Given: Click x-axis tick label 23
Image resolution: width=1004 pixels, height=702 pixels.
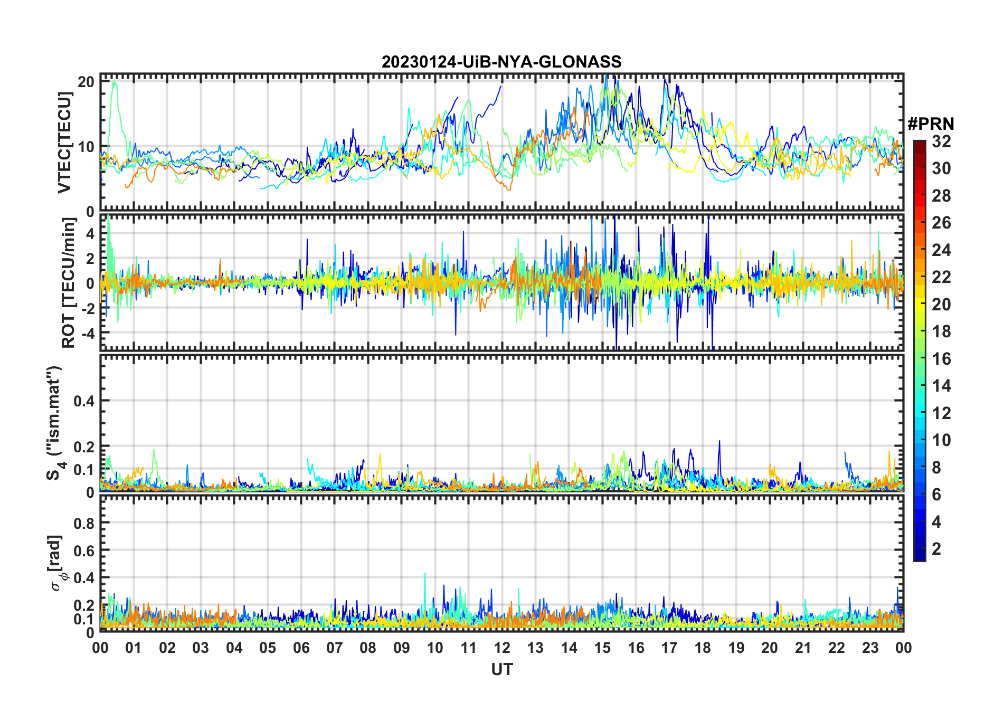Looking at the screenshot, I should click(x=870, y=648).
